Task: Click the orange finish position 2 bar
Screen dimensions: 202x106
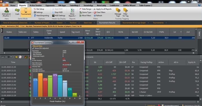Action: [40, 85]
